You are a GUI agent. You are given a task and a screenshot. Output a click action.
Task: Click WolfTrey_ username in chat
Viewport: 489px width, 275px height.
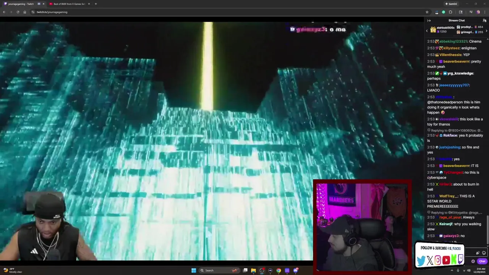tap(448, 196)
